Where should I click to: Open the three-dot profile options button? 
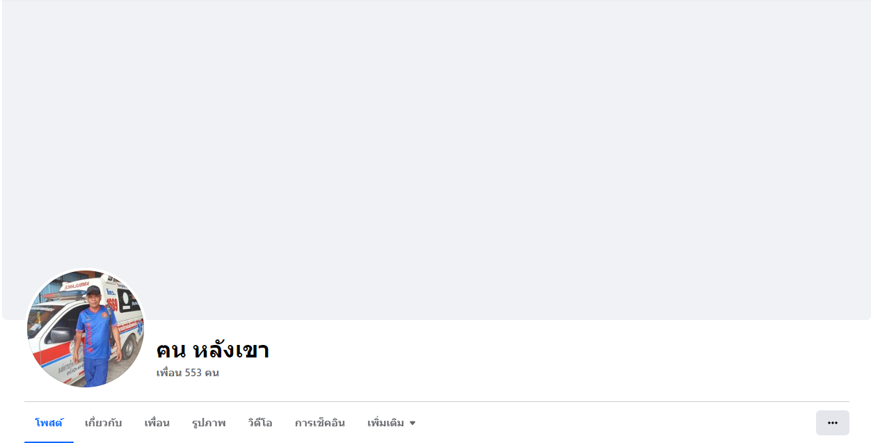click(832, 423)
